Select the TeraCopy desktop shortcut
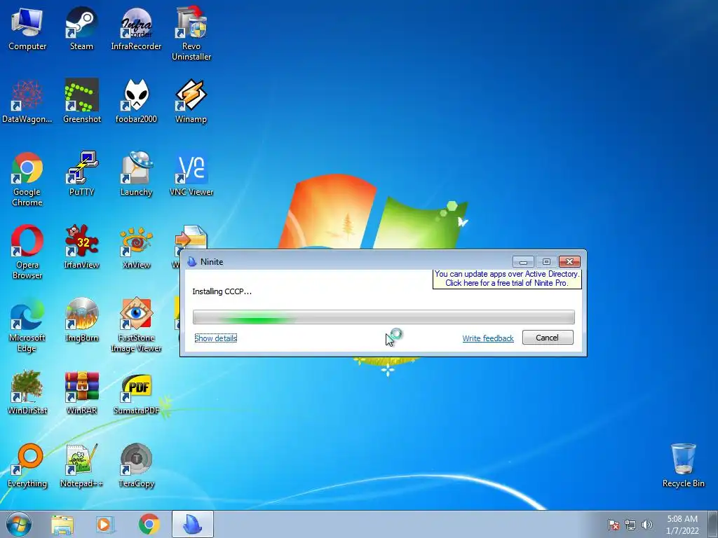Screen dimensions: 718x538 pyautogui.click(x=136, y=465)
